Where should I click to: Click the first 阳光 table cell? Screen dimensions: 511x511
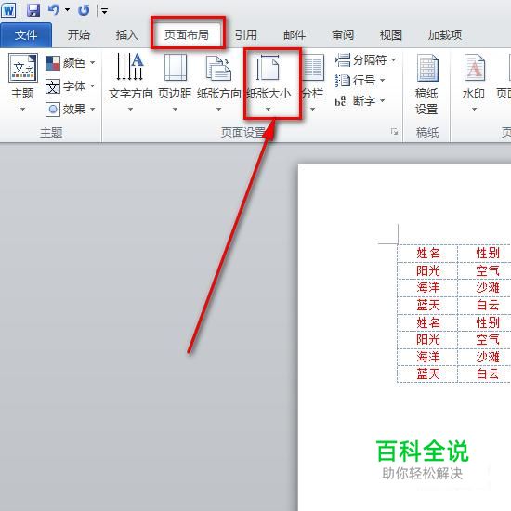427,270
